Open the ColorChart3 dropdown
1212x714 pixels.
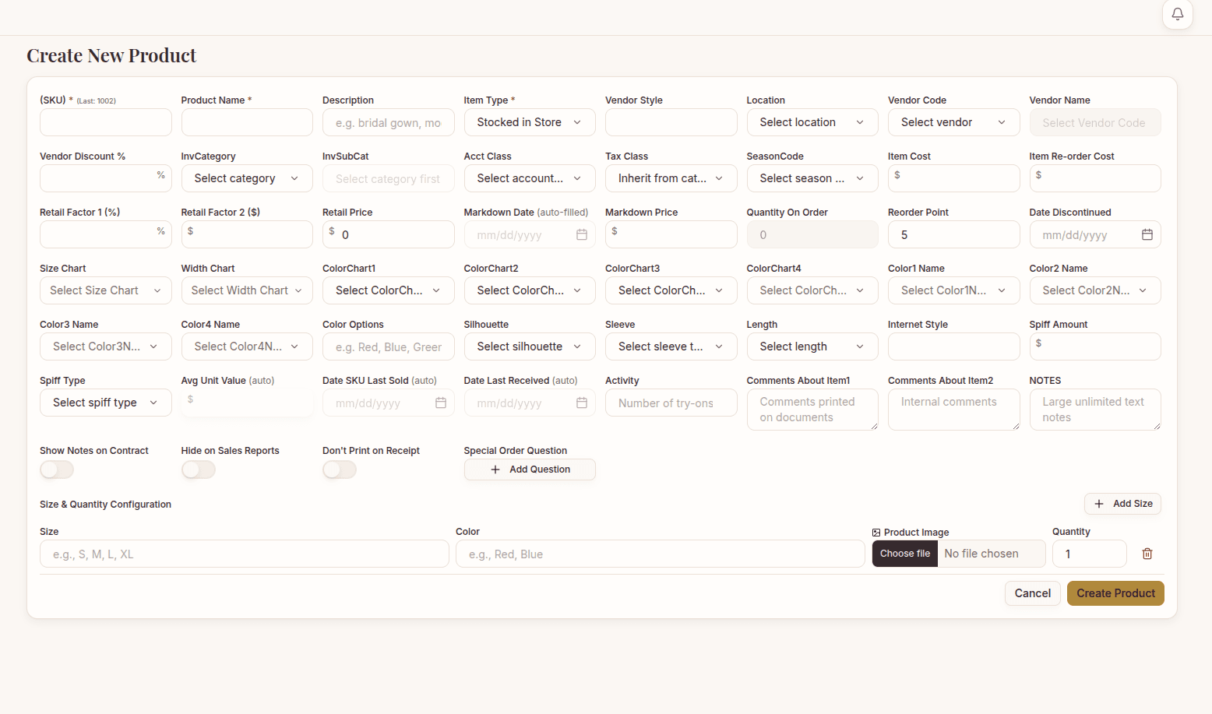click(671, 290)
